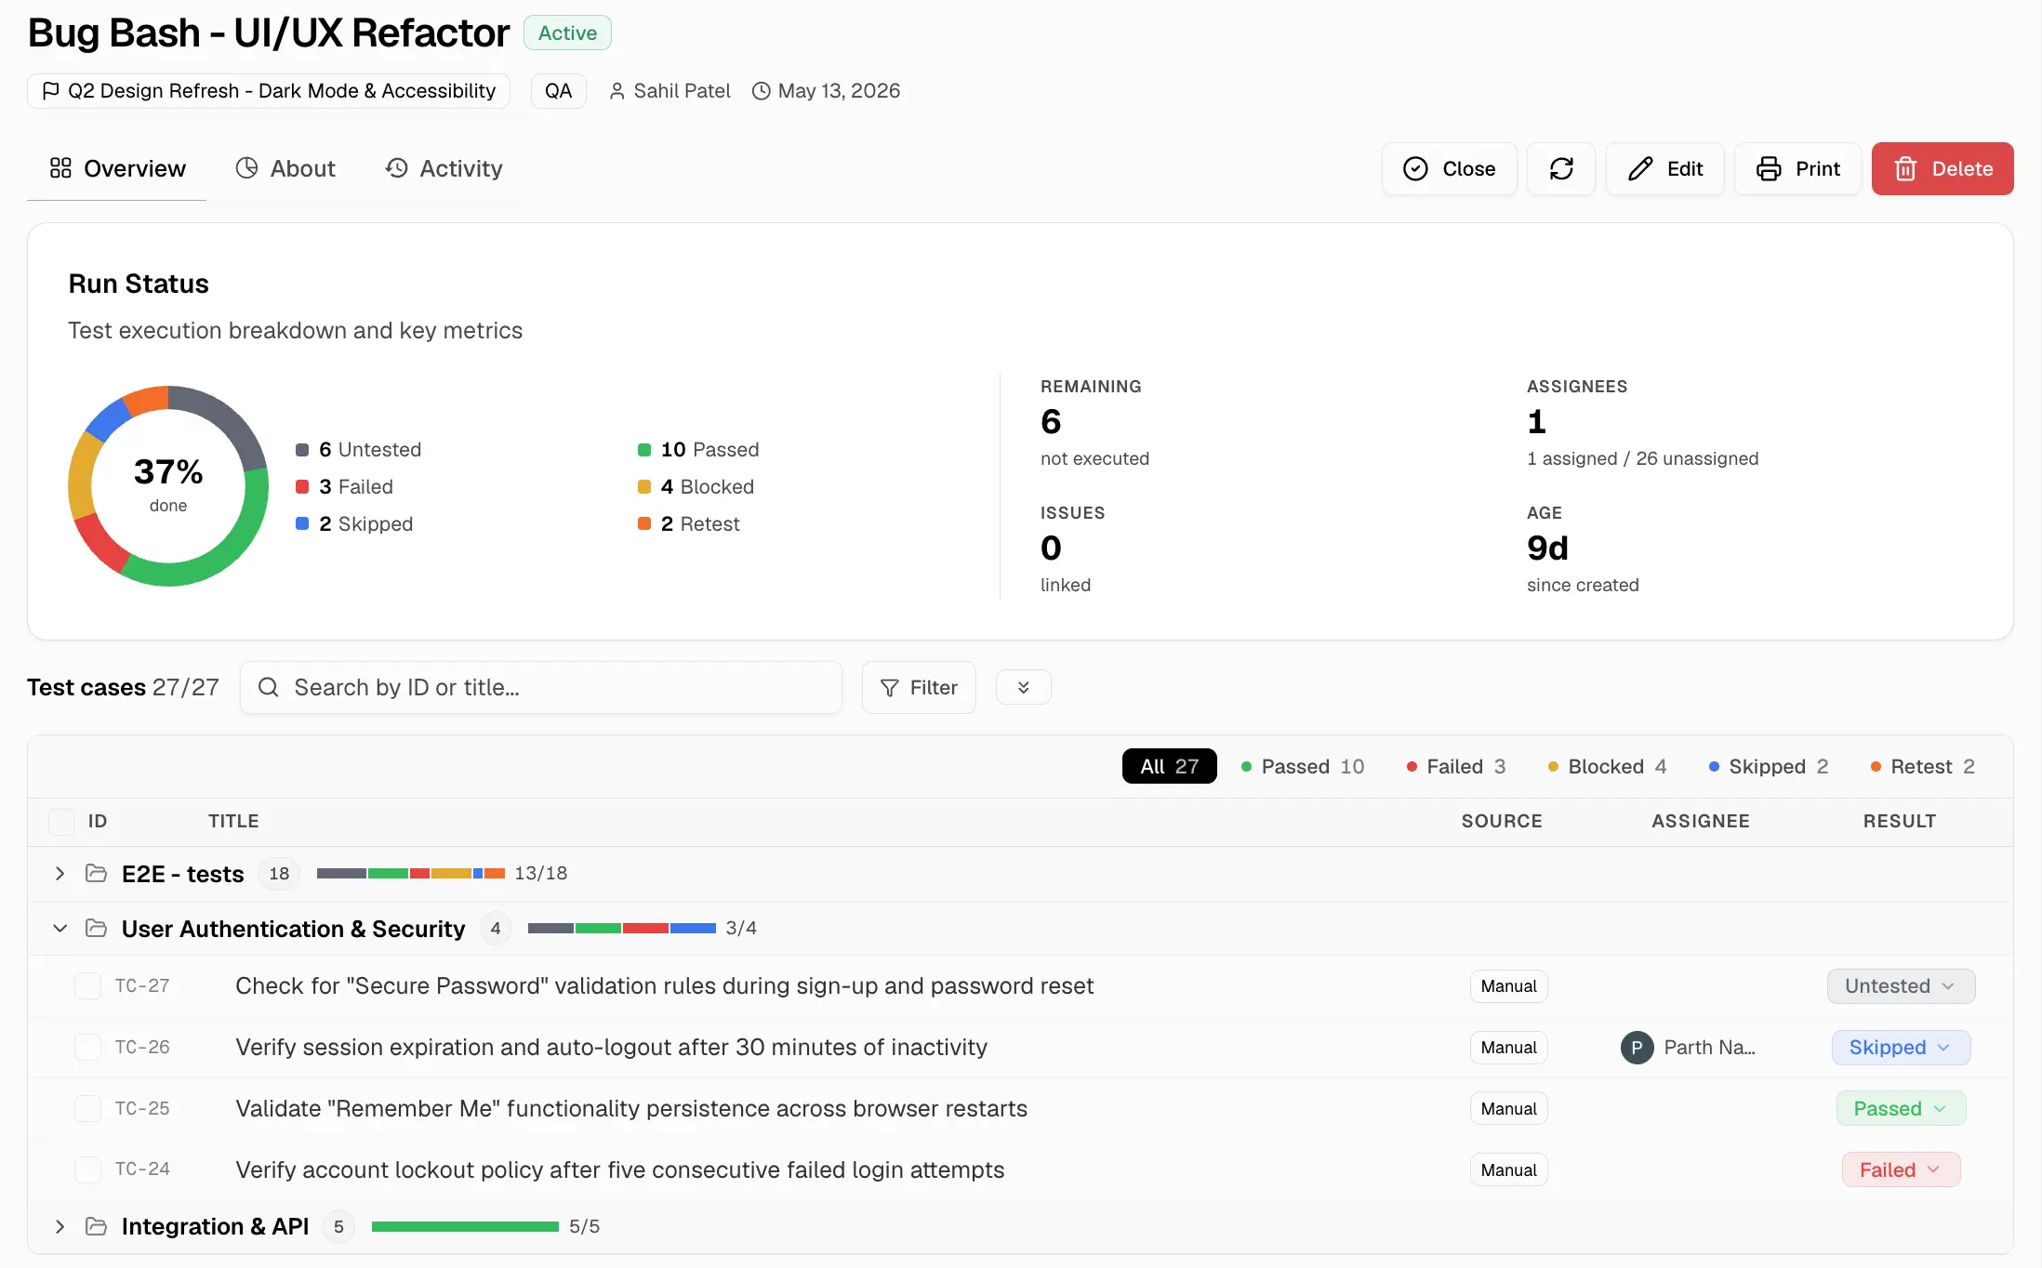Filter by Blocked 4 results
This screenshot has height=1268, width=2042.
point(1606,766)
